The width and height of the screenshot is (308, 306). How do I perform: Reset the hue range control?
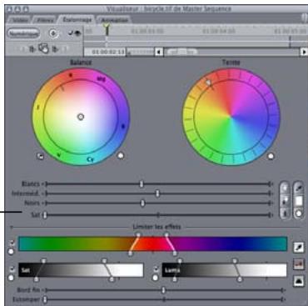pos(11,252)
